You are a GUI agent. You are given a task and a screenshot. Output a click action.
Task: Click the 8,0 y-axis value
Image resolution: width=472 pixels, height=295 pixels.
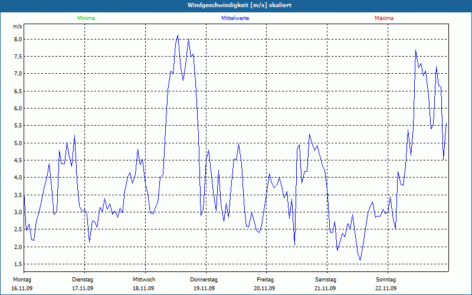coord(18,40)
